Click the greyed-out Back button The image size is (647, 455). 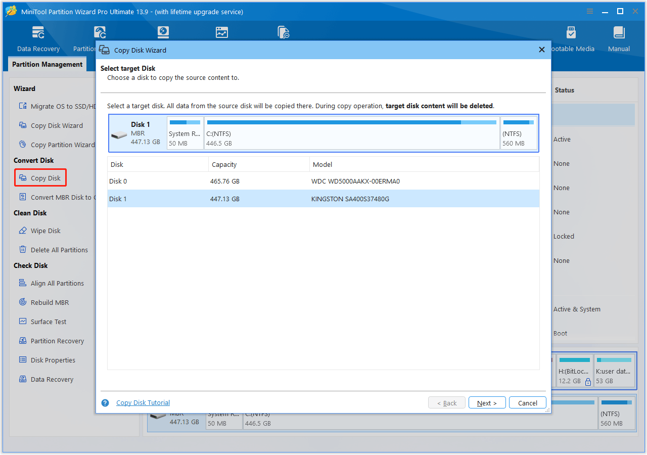[447, 403]
